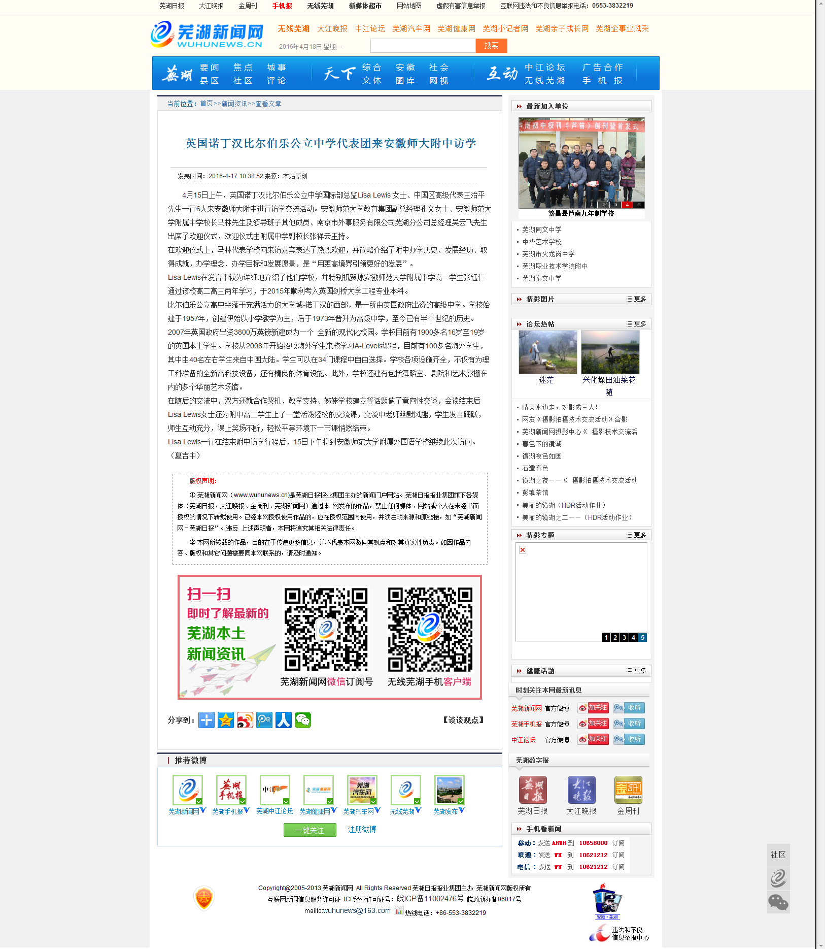The width and height of the screenshot is (825, 949).
Task: Open 中江论坛 in the 互动 navigation group
Action: click(x=545, y=68)
